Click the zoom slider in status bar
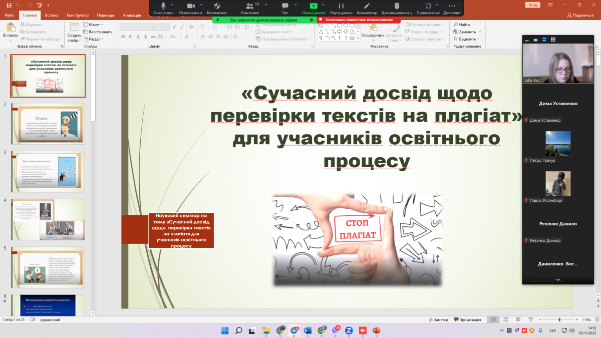 coord(559,320)
